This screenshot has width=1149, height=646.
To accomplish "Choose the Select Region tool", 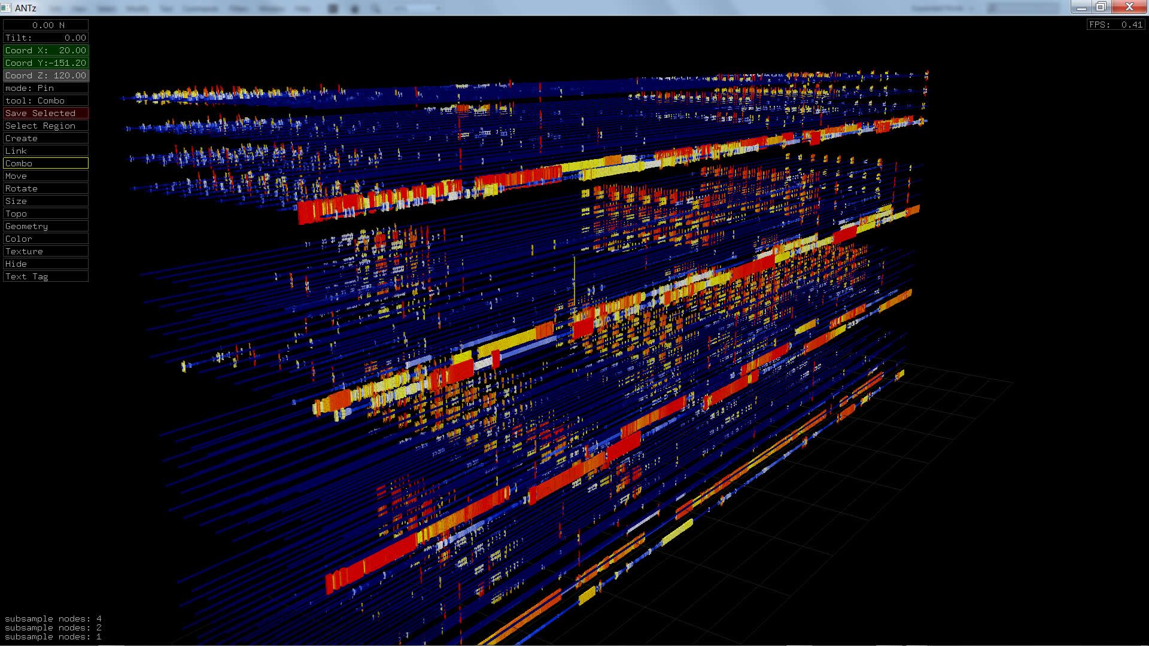I will (x=45, y=126).
